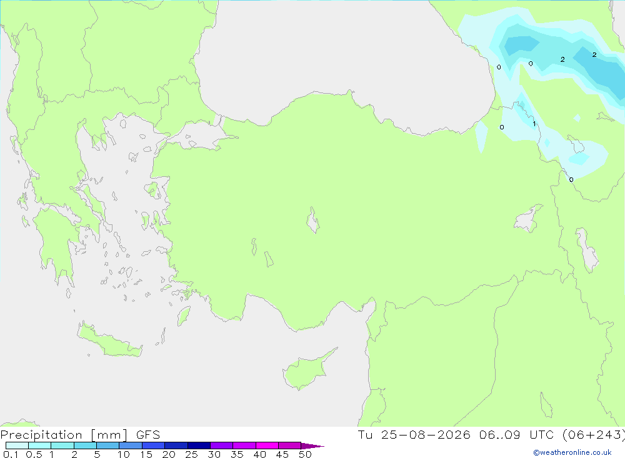Click the "10" legend scale label

point(124,454)
